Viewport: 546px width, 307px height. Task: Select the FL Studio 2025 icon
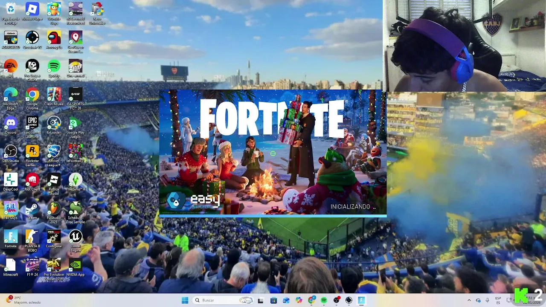54,213
